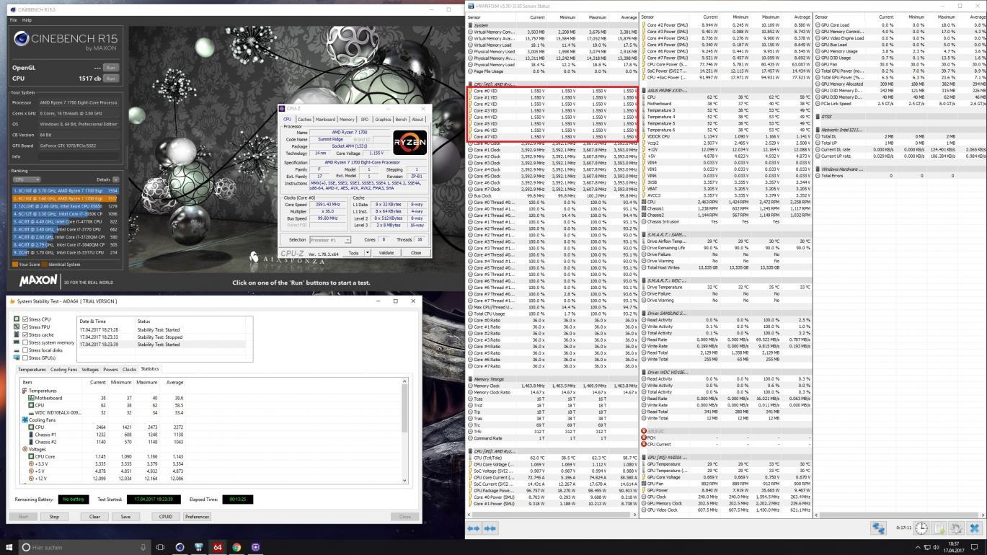Screen dimensions: 987x555
Task: Uncheck Stress cache in AIDA64
Action: click(x=27, y=335)
